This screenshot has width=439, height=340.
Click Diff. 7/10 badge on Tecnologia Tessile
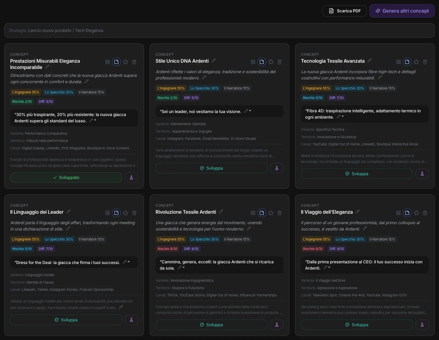(x=336, y=98)
